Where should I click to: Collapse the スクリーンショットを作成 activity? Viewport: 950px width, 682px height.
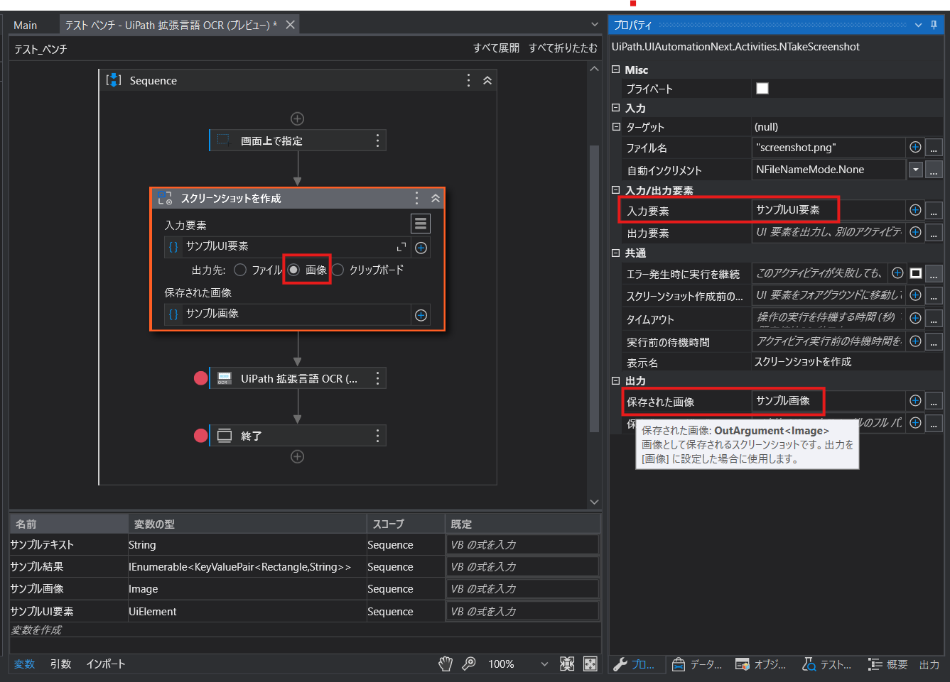point(435,199)
